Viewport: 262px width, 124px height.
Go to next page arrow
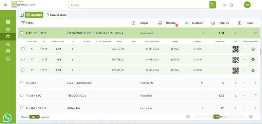tap(251, 117)
